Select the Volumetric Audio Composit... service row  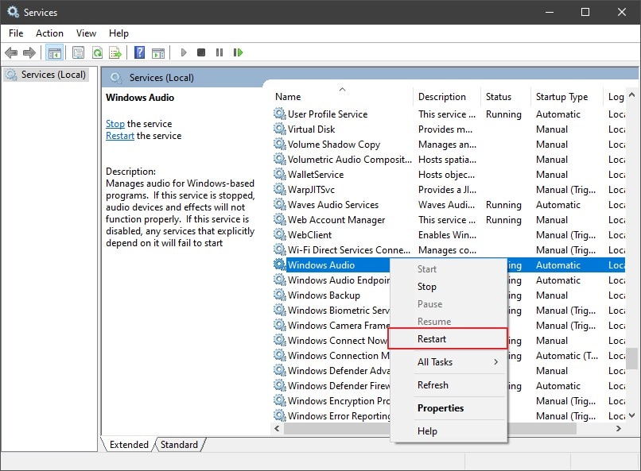pyautogui.click(x=449, y=159)
